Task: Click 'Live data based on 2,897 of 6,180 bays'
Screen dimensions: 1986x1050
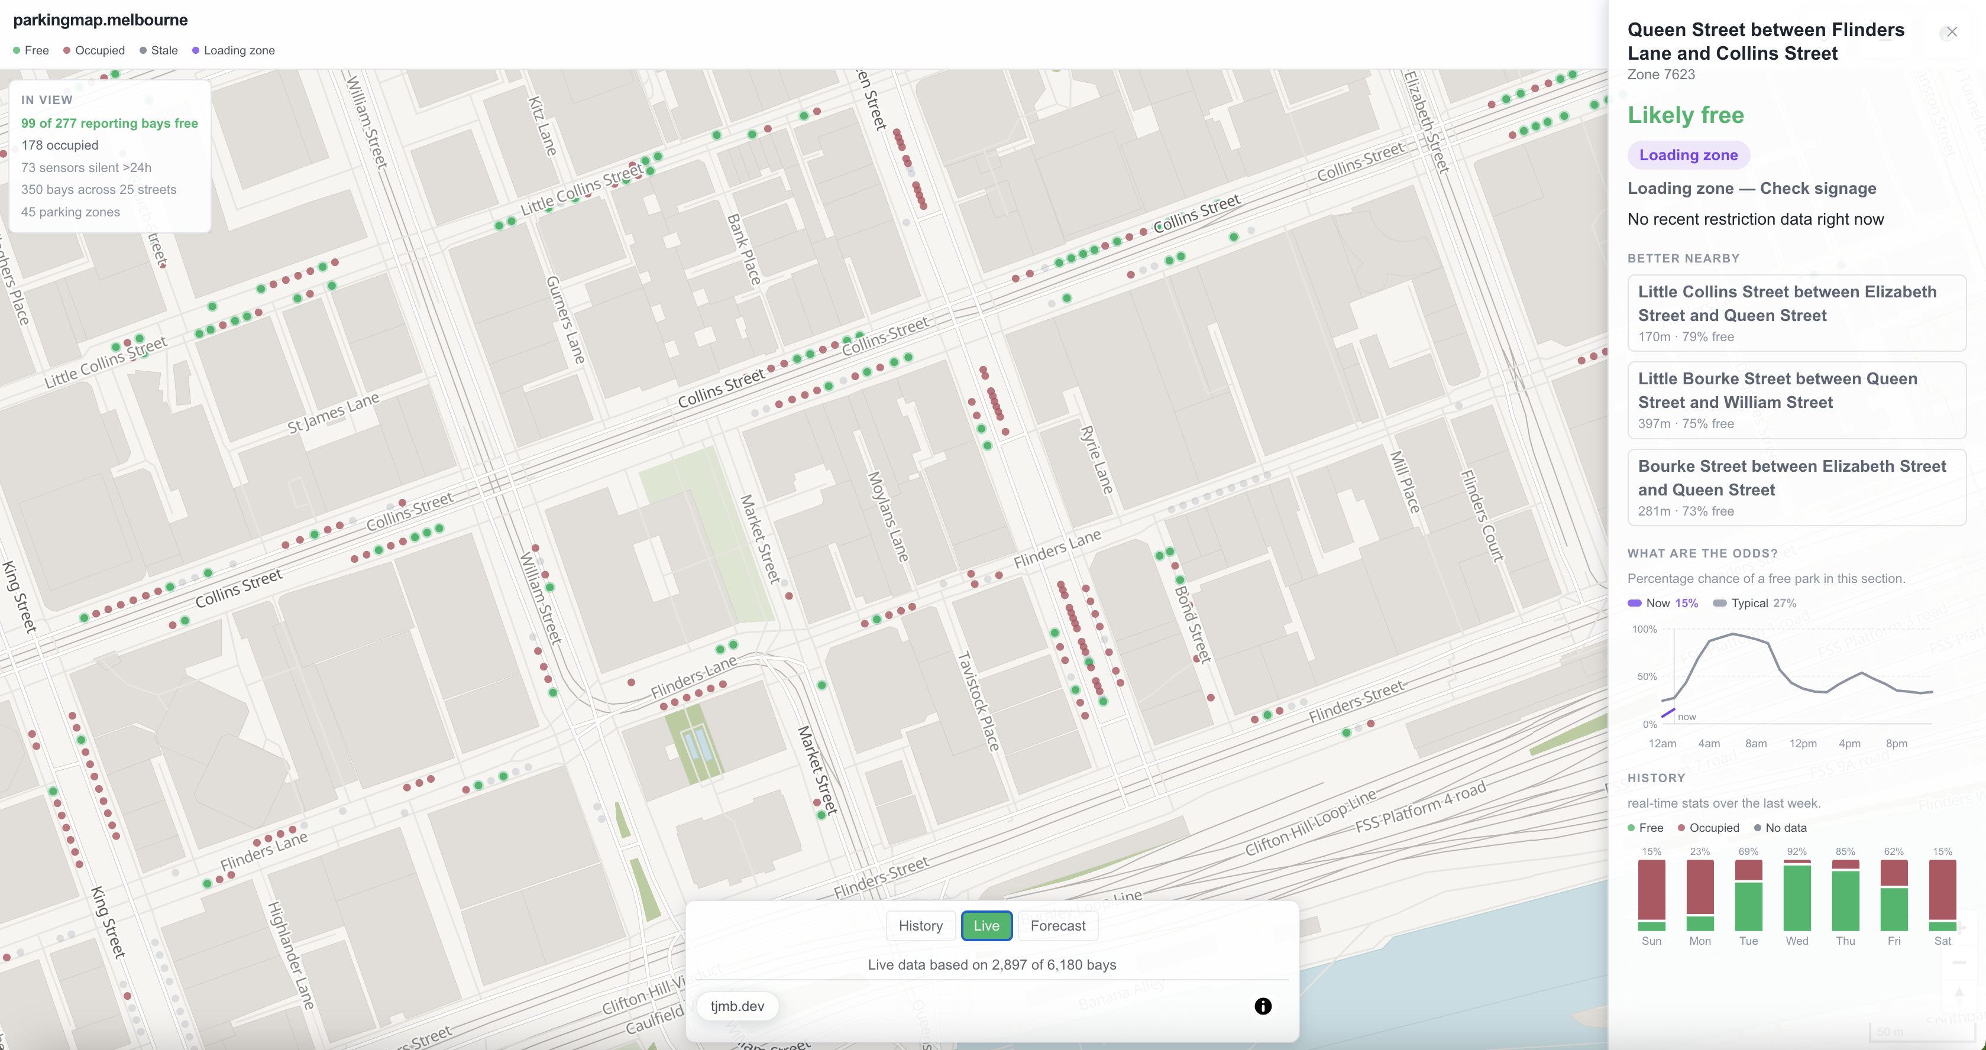Action: coord(991,964)
